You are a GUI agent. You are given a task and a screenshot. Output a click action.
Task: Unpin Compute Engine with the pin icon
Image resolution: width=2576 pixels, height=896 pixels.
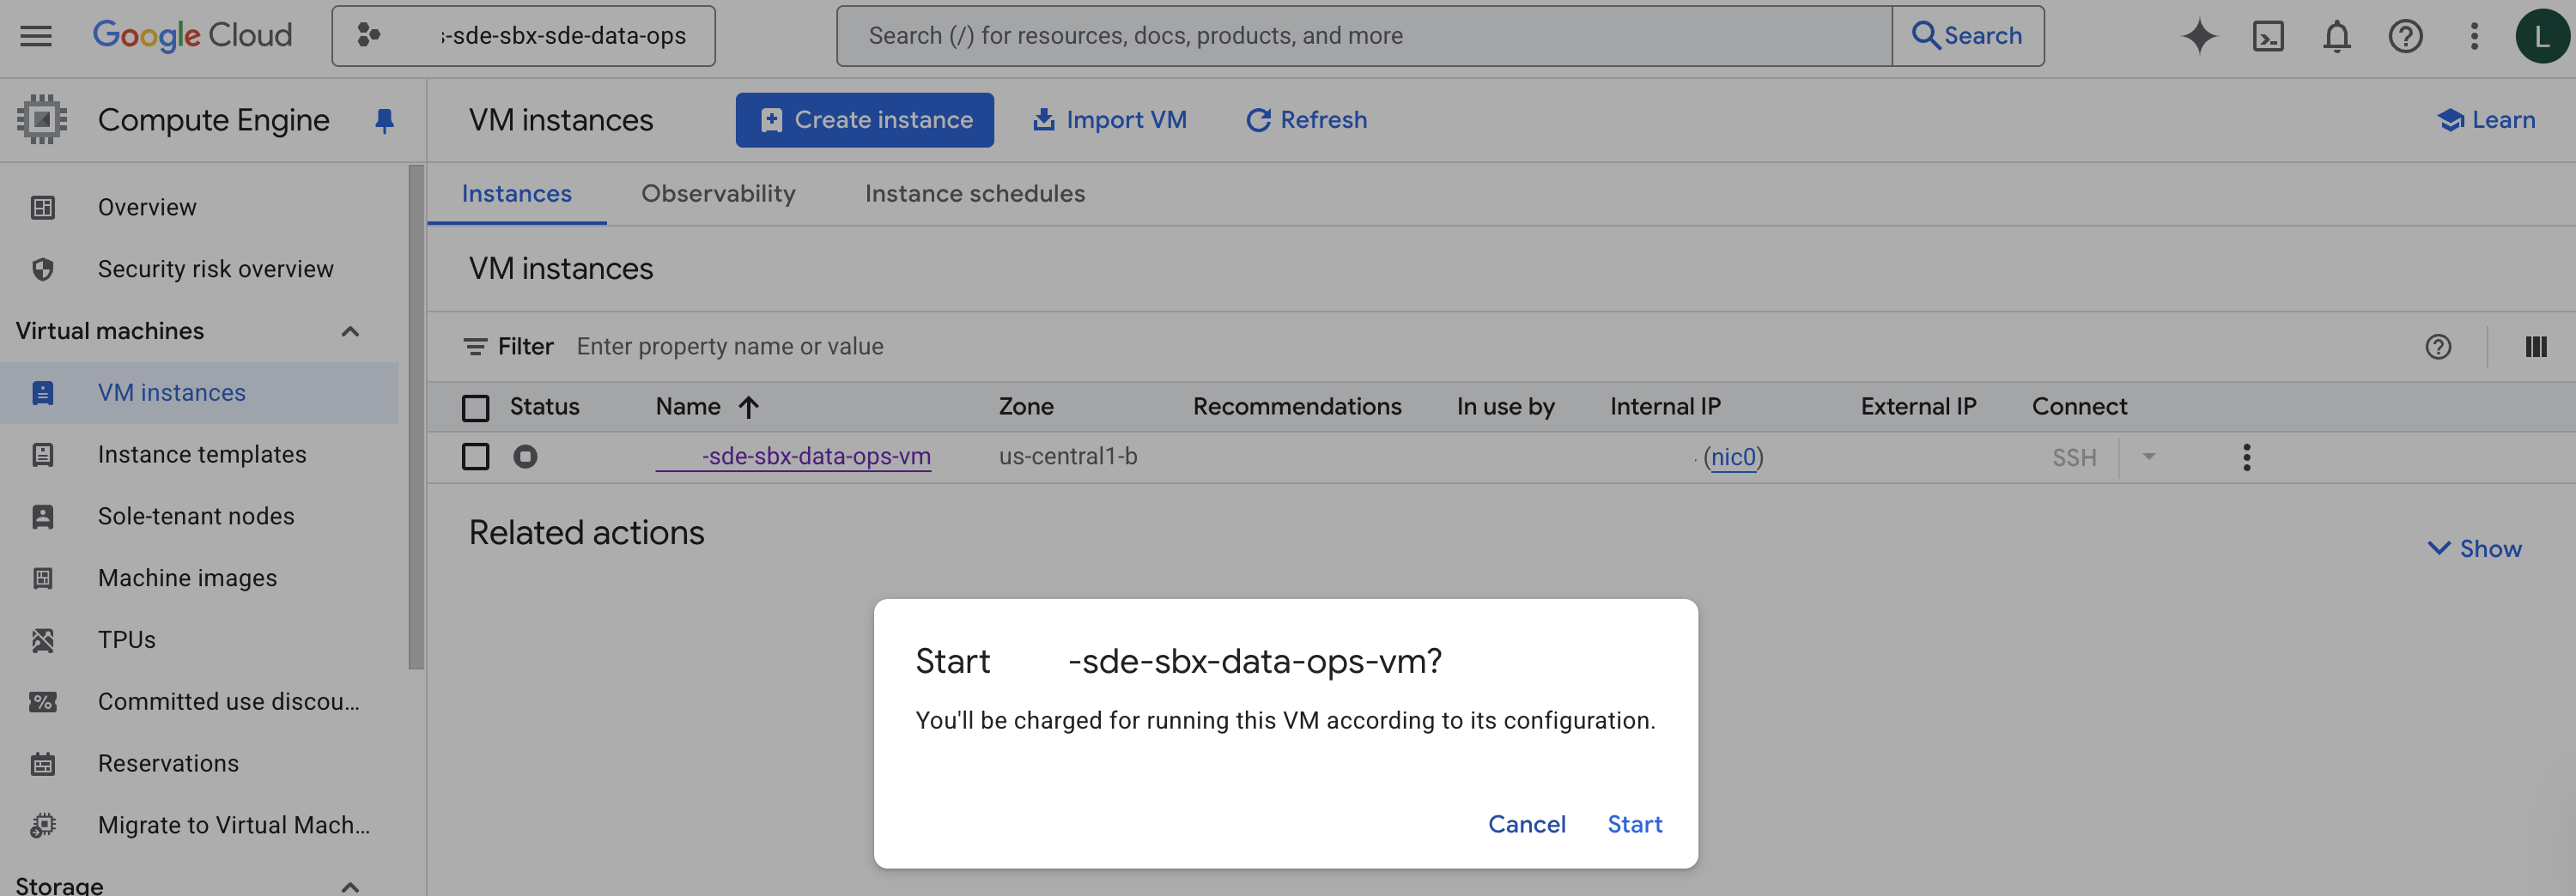coord(384,121)
